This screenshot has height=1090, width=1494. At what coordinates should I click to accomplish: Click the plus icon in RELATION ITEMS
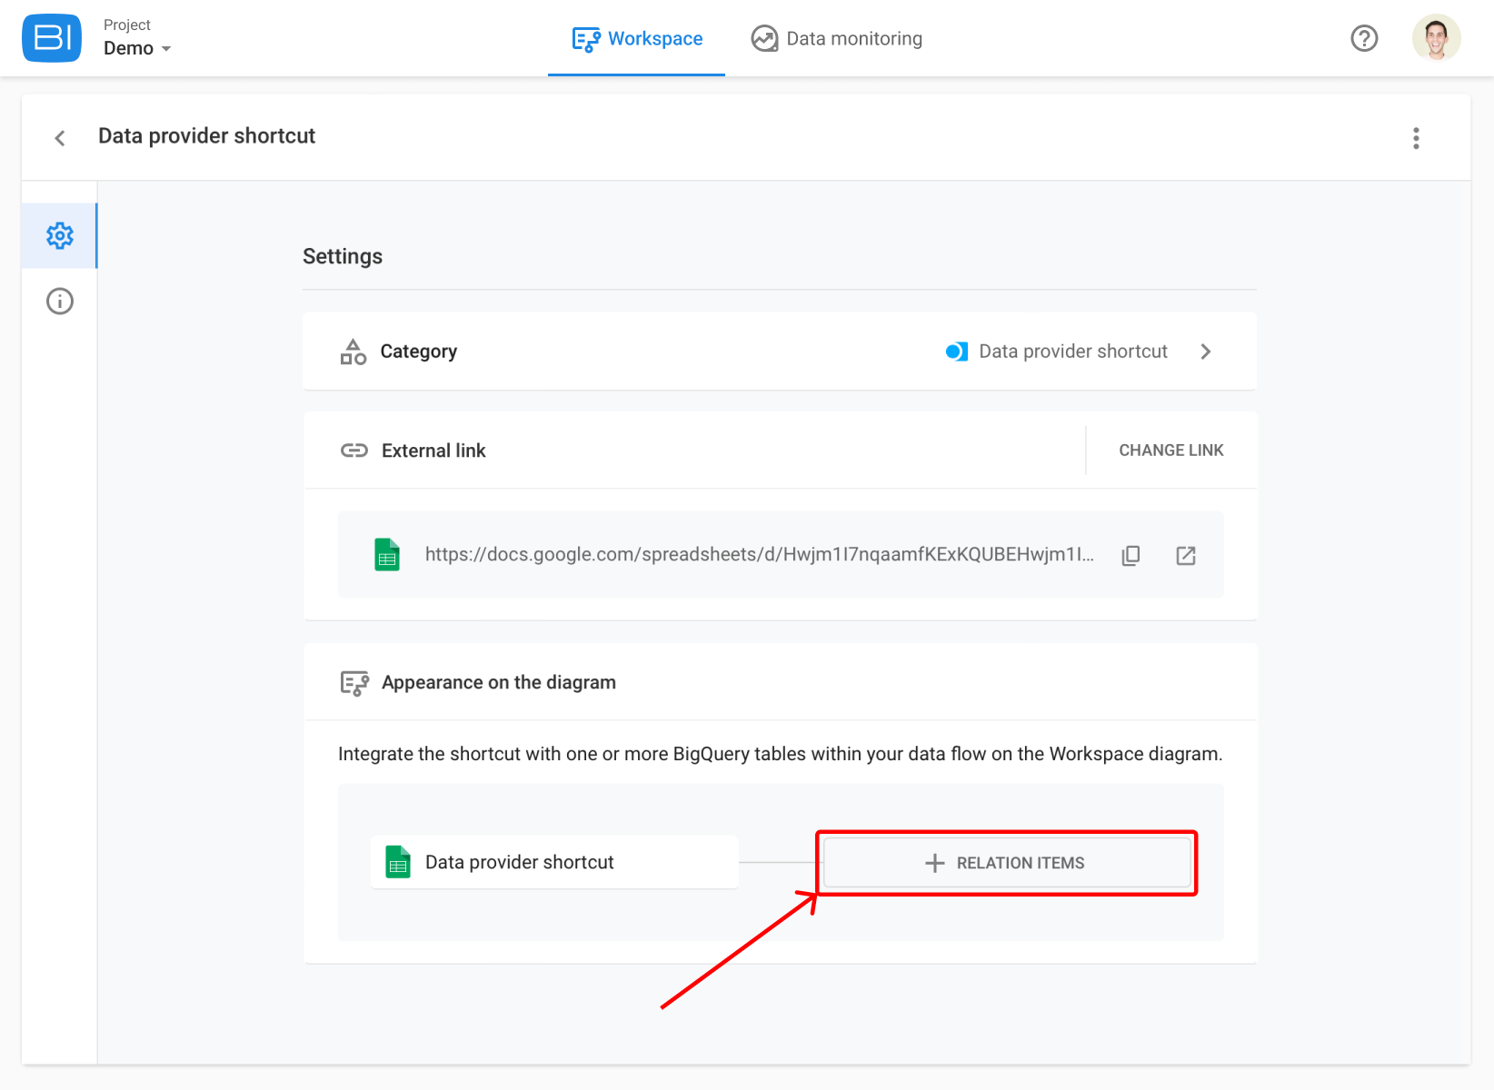point(935,863)
